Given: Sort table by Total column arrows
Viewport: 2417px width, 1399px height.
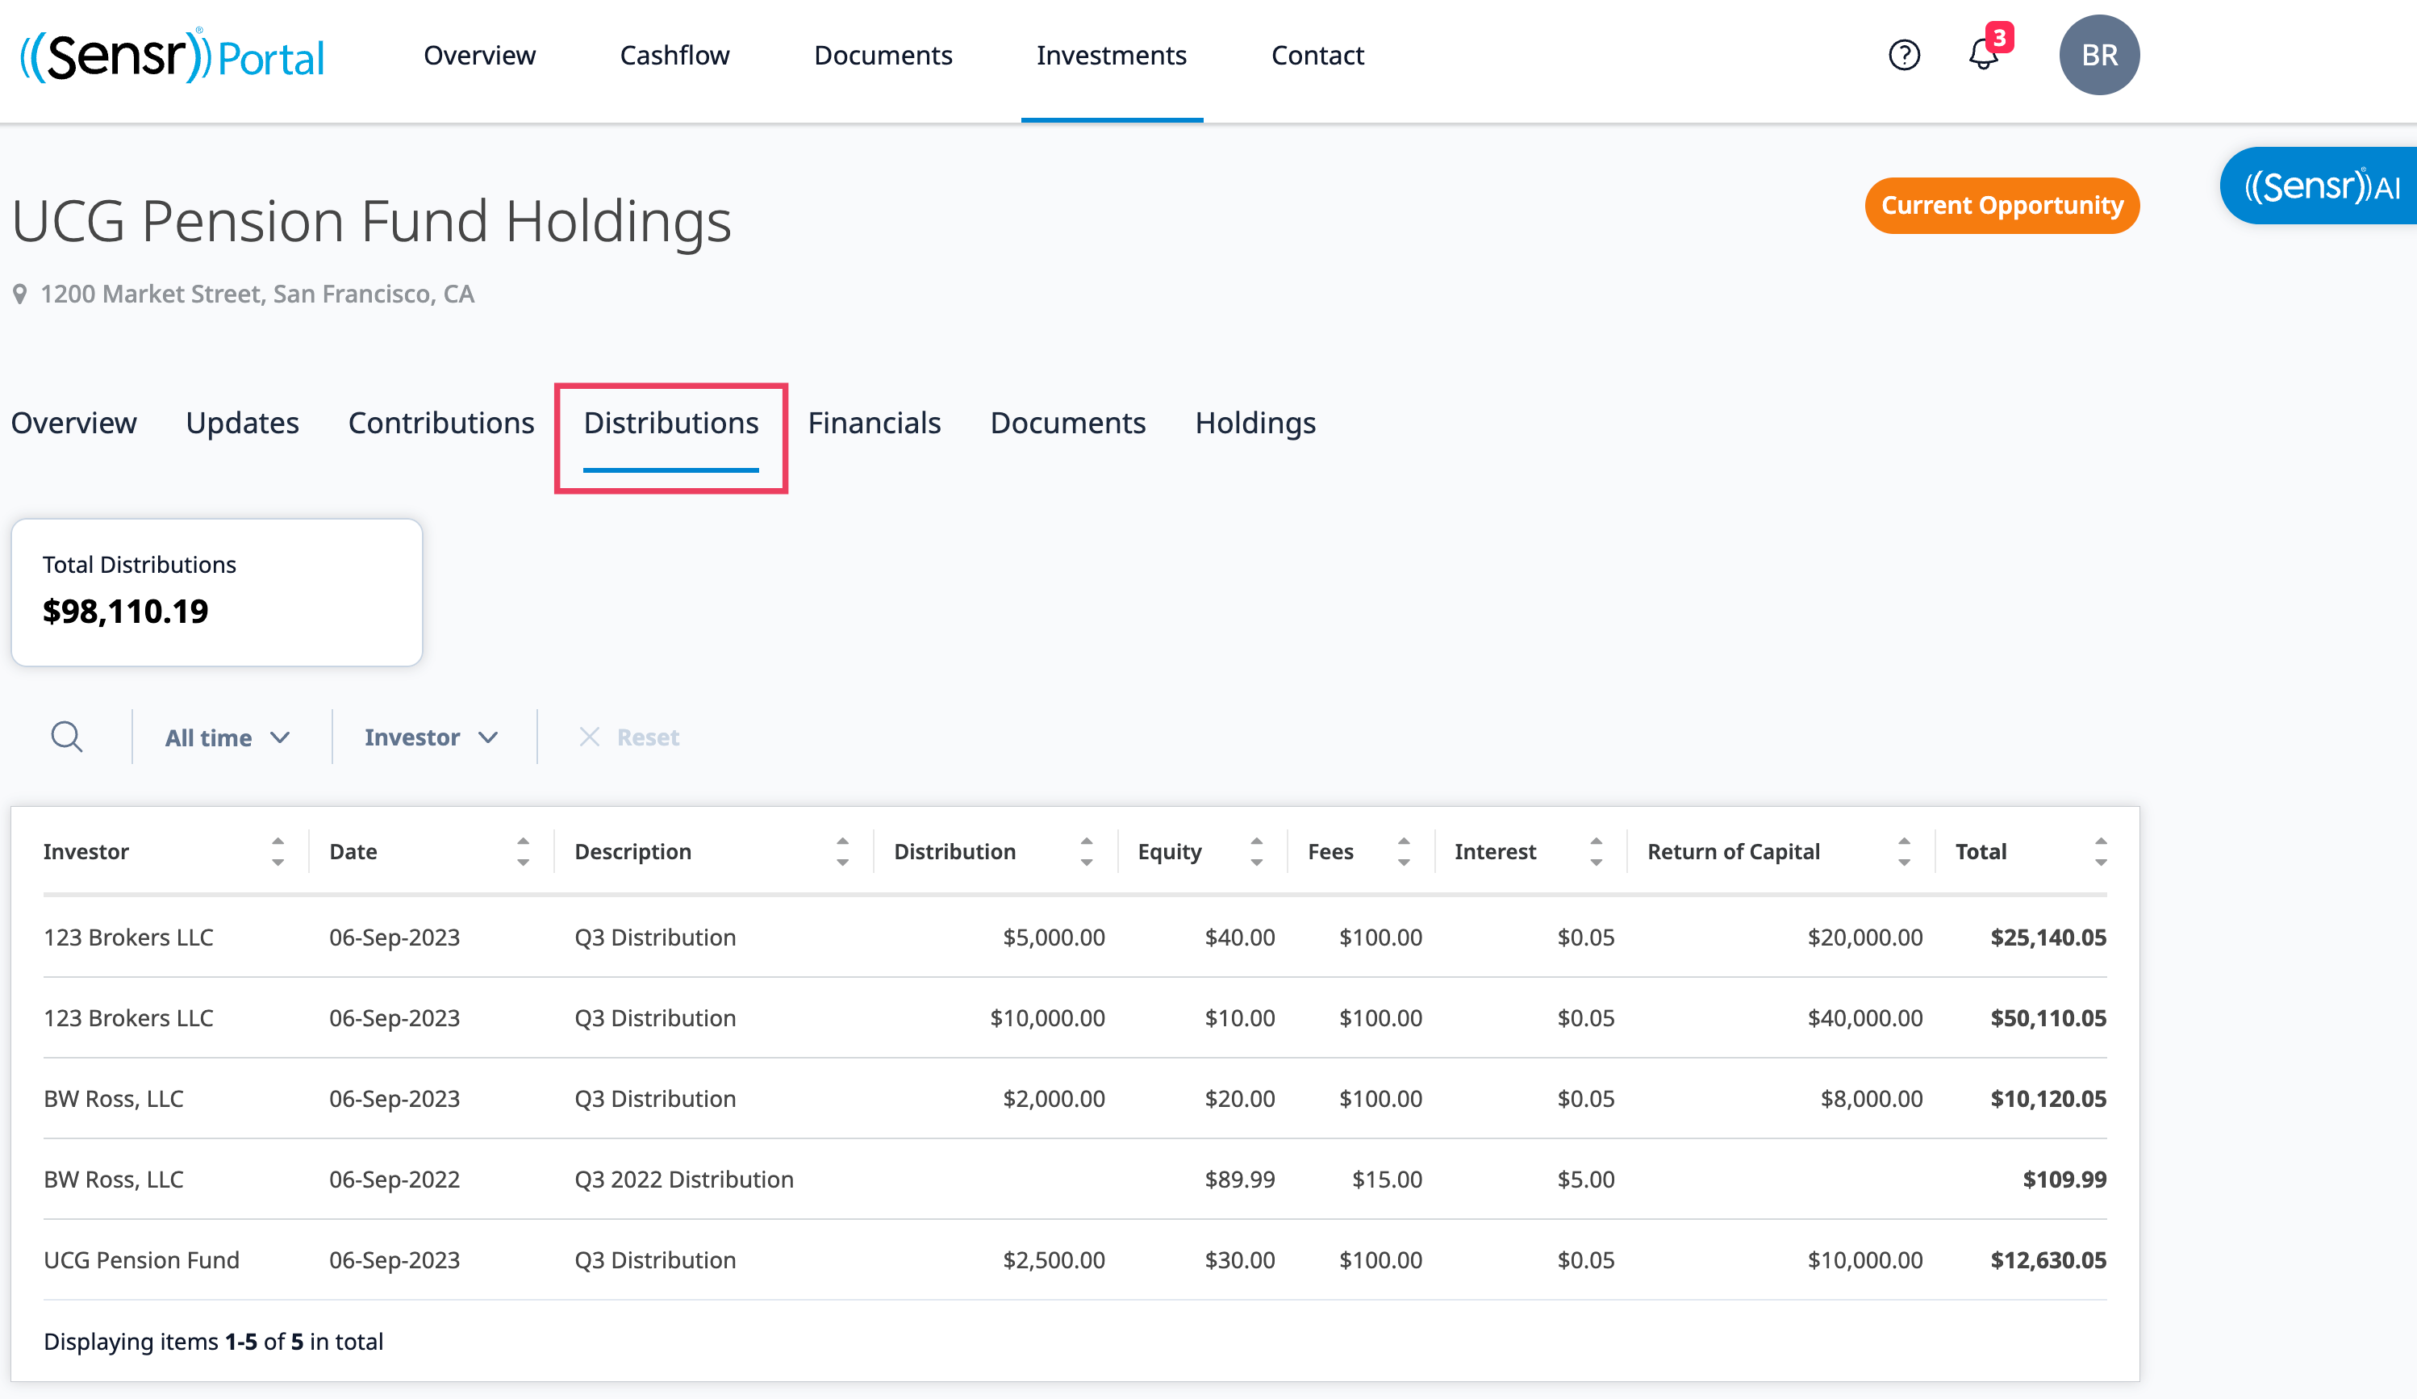Looking at the screenshot, I should point(2101,851).
